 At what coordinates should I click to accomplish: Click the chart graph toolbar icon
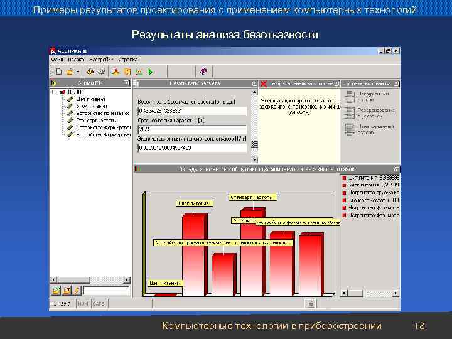139,72
